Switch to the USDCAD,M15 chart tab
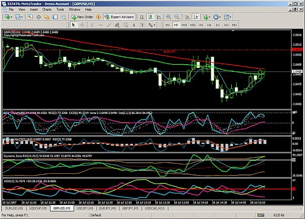This screenshot has height=219, width=305. (x=154, y=208)
